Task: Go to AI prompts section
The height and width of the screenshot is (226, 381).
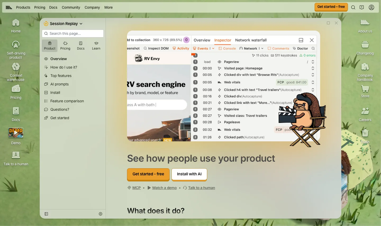Action: click(60, 84)
